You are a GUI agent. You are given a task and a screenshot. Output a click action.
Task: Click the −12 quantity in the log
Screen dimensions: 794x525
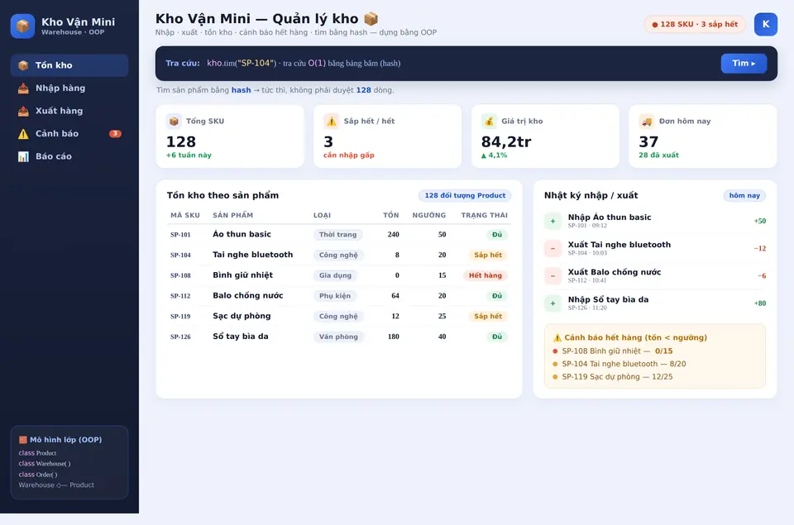pos(759,249)
